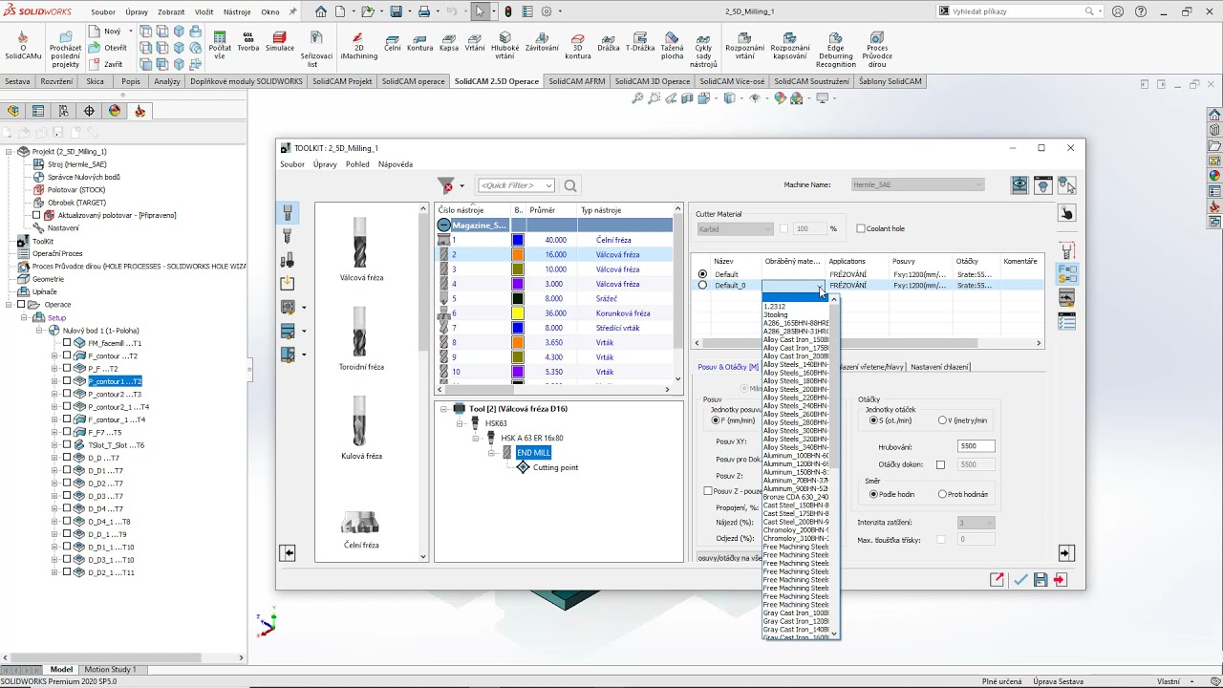Screen dimensions: 1223x688
Task: Open the 2D iMachining operation
Action: [x=359, y=46]
